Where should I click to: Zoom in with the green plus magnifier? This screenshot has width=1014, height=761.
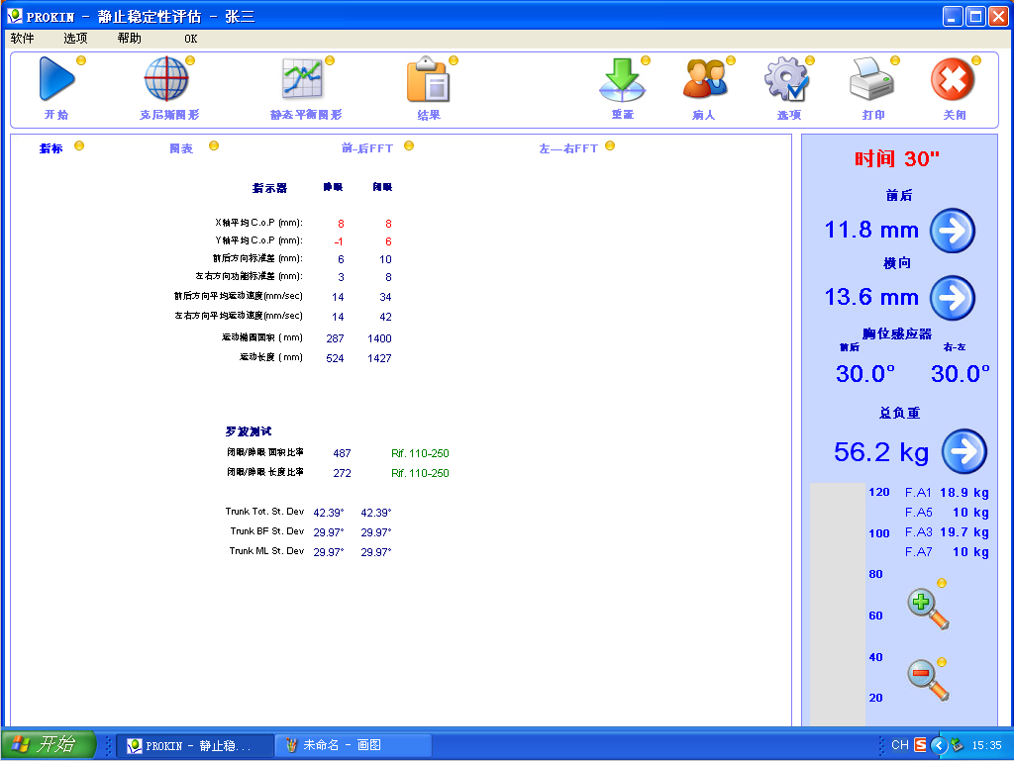(x=927, y=609)
